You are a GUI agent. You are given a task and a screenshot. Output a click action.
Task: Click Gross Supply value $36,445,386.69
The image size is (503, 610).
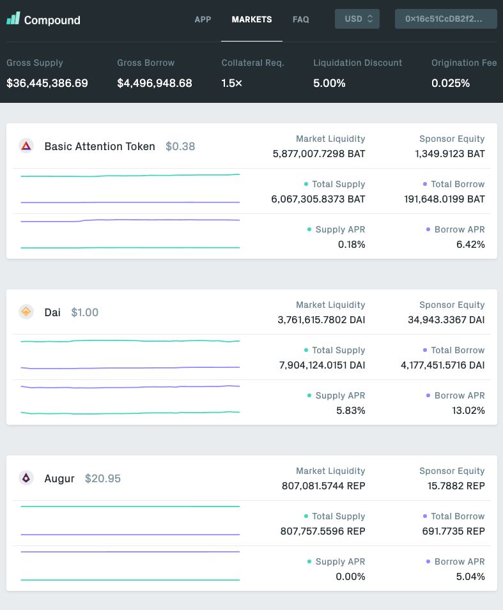tap(47, 83)
